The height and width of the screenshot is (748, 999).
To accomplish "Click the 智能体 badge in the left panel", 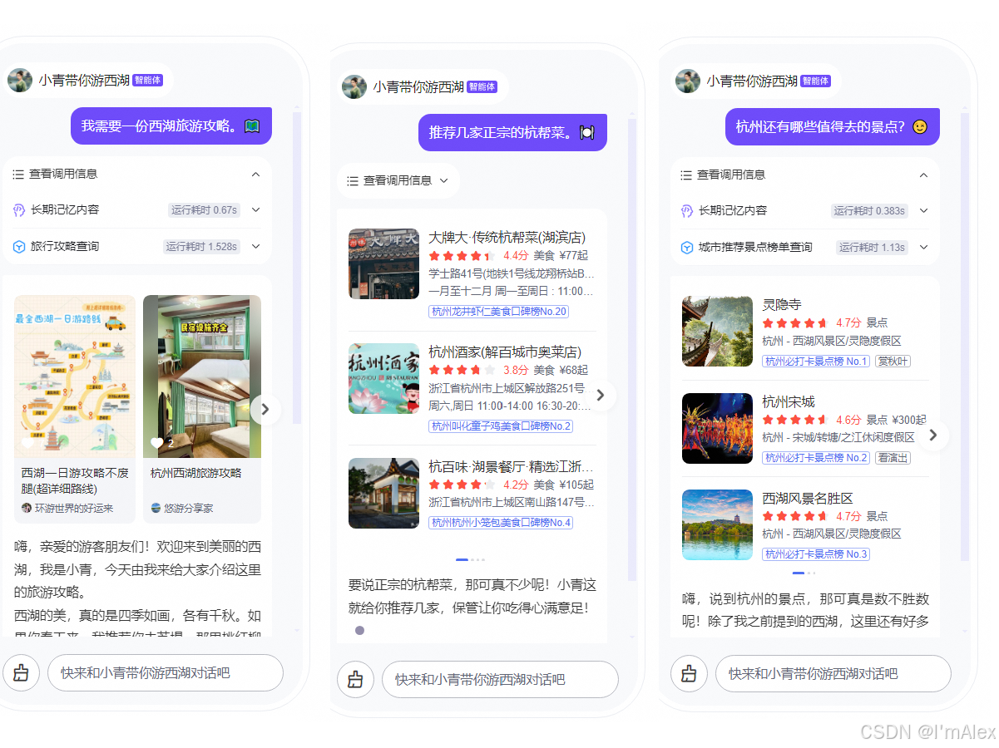I will 147,81.
